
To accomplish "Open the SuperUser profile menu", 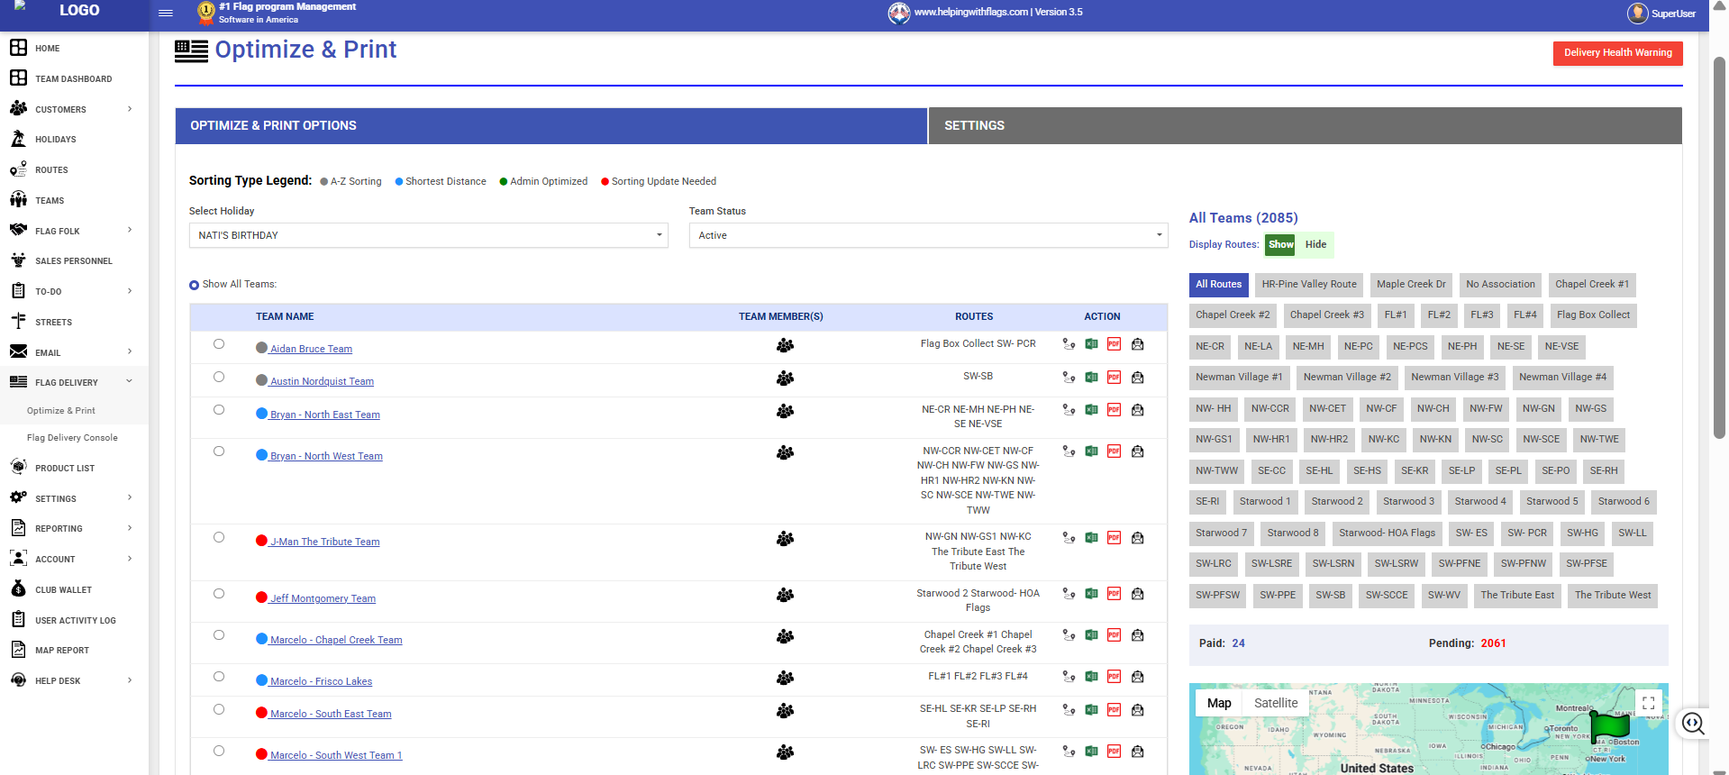I will tap(1662, 14).
